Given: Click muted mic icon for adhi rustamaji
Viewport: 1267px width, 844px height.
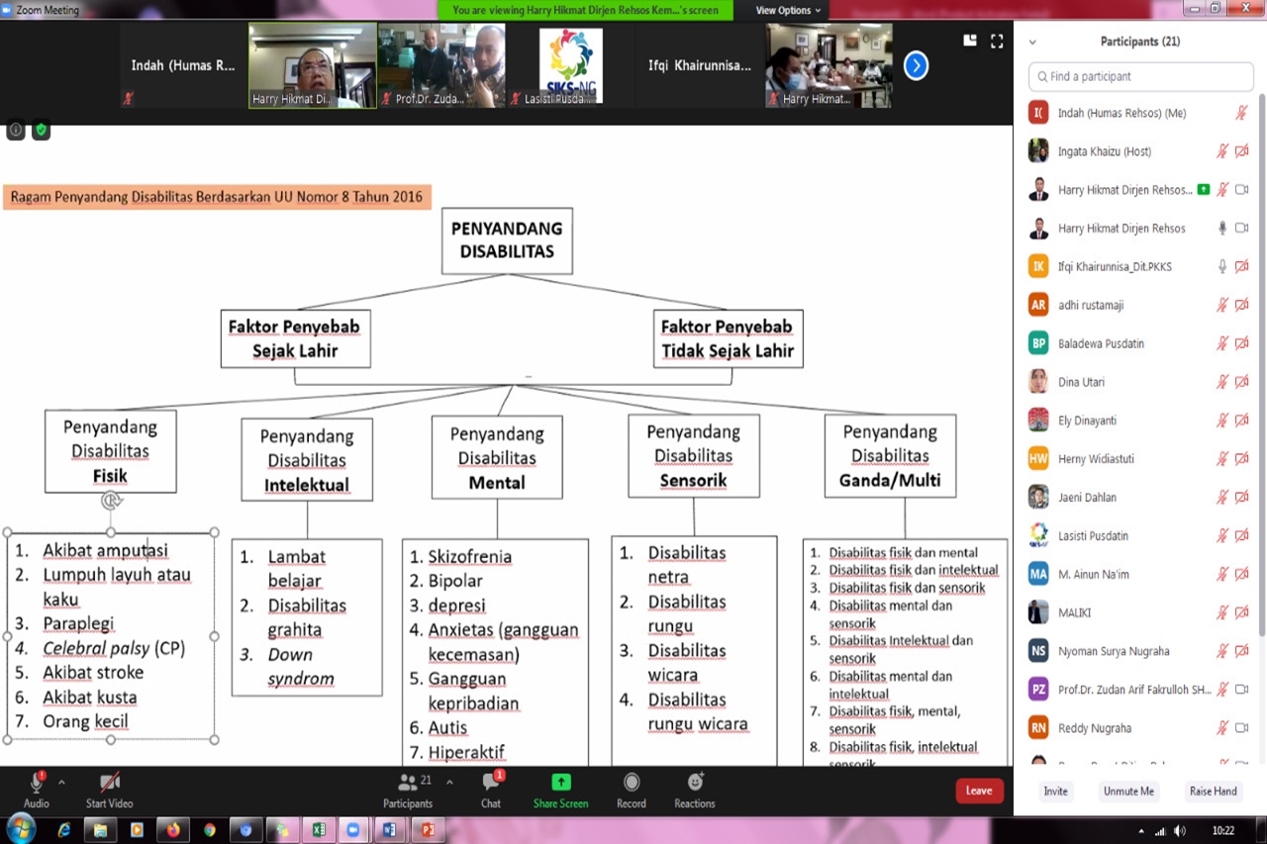Looking at the screenshot, I should (1222, 305).
